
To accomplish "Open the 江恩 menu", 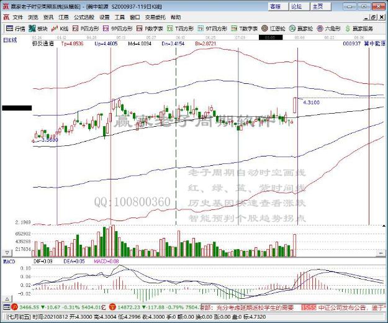I will (x=63, y=17).
